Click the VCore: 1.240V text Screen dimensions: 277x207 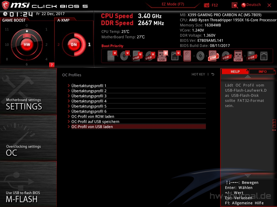pyautogui.click(x=192, y=30)
